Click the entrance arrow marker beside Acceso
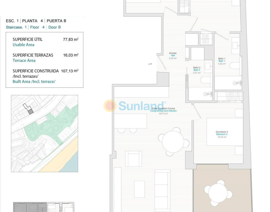Image resolution: width=271 pixels, height=212 pixels. pos(150,64)
